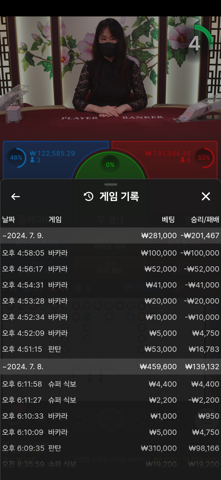The image size is (221, 480).
Task: Click the 48% player percentage ring
Action: [x=16, y=158]
